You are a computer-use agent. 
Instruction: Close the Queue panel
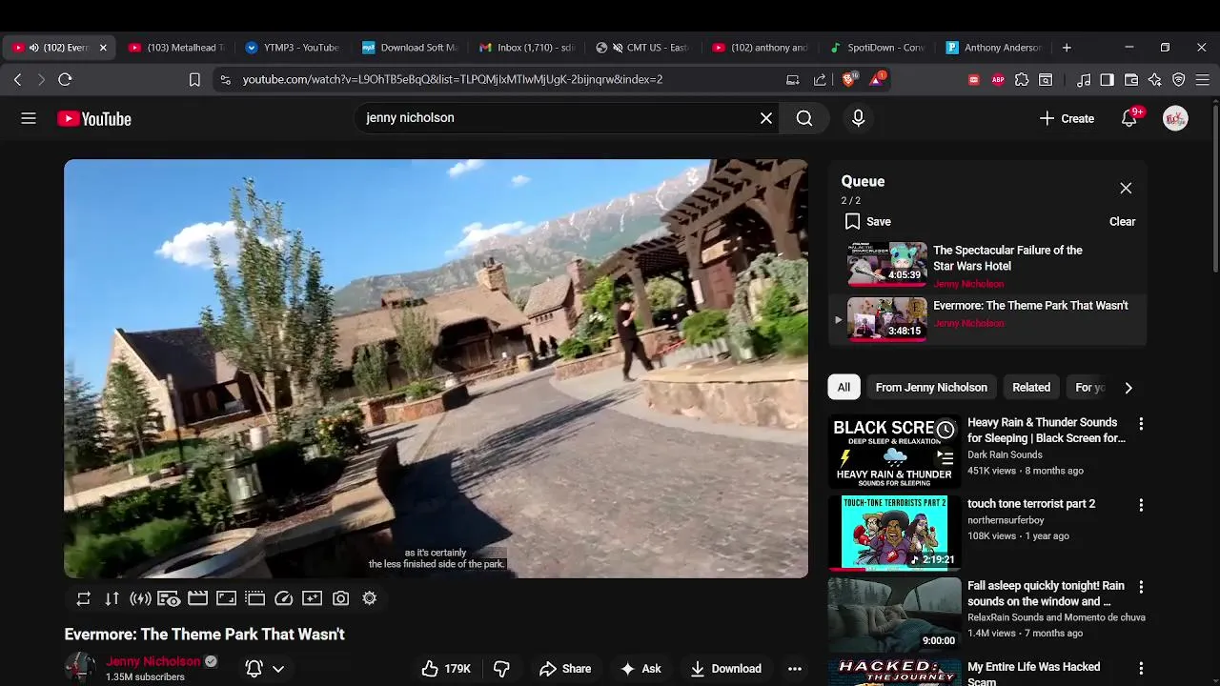(1126, 188)
